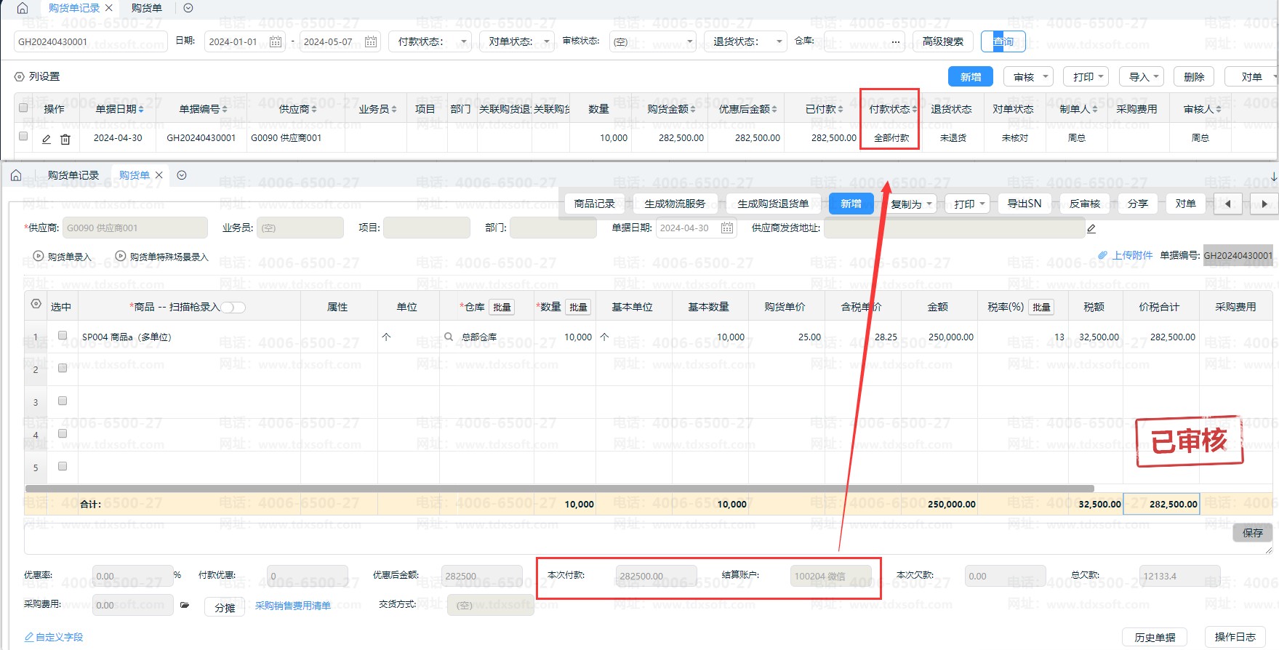This screenshot has width=1279, height=650.
Task: Click the folder icon beside 采购费用
Action: 185,605
